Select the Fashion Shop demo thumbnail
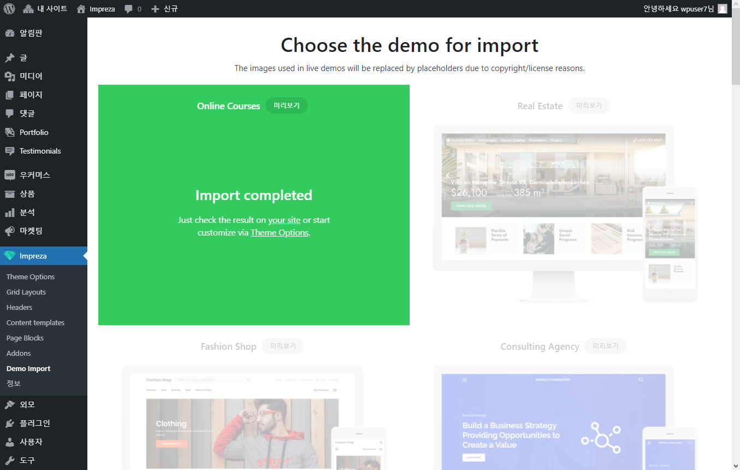The image size is (740, 470). point(254,418)
